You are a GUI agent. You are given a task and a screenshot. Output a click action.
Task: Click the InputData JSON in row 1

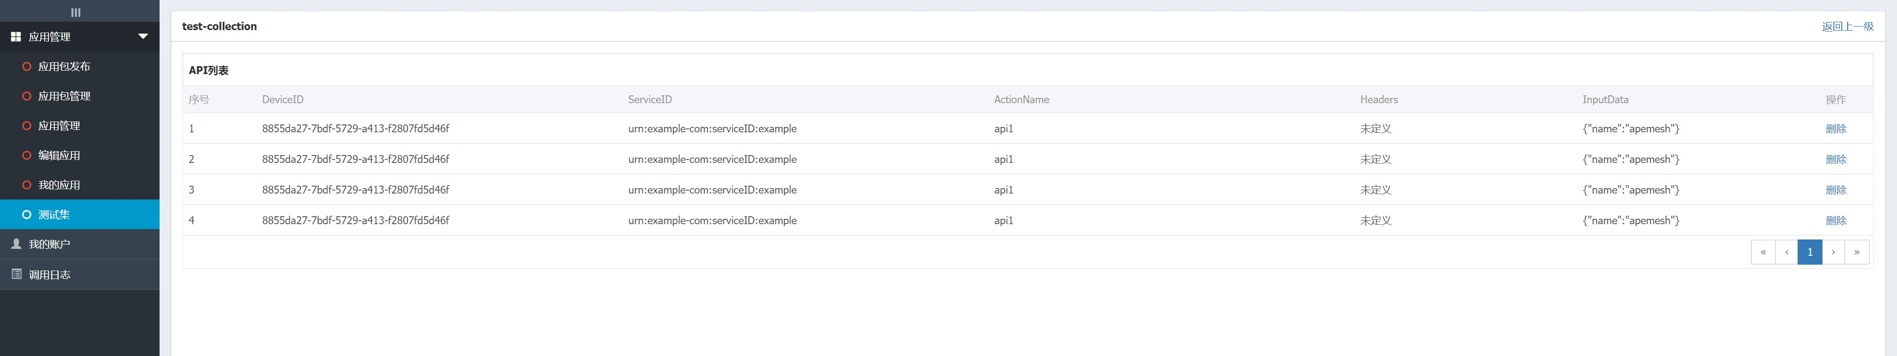point(1631,129)
